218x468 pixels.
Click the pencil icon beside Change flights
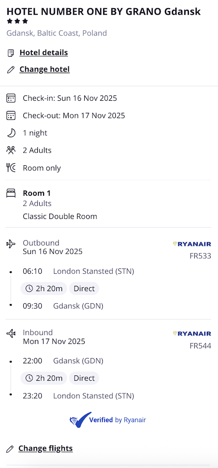(x=10, y=449)
